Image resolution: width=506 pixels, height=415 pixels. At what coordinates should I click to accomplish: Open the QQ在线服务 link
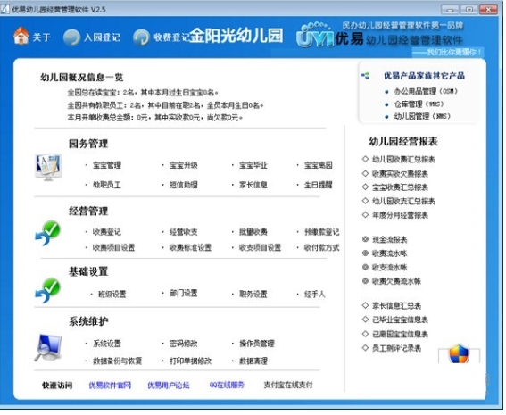(x=227, y=385)
